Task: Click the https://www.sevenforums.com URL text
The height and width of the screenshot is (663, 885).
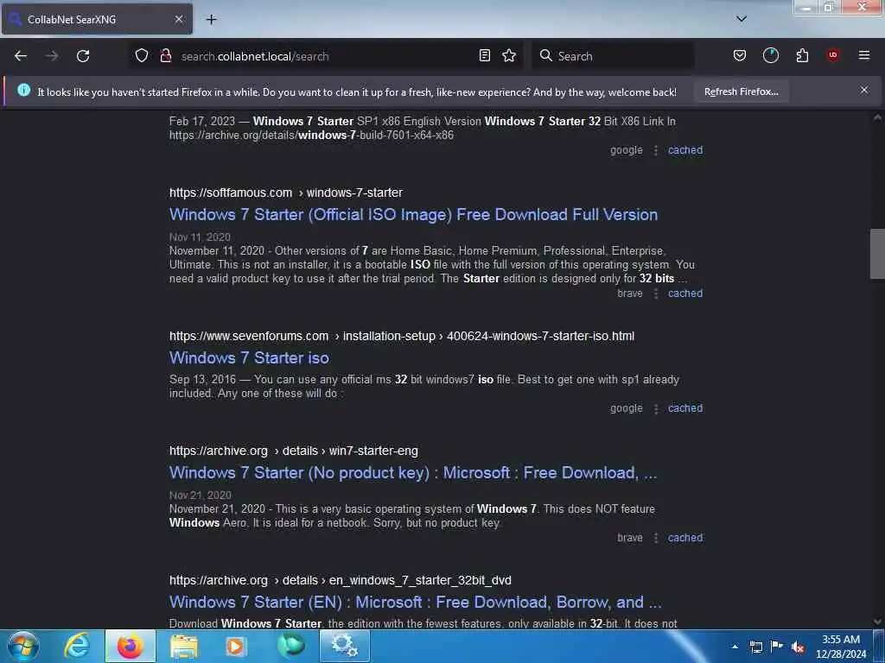Action: 249,336
